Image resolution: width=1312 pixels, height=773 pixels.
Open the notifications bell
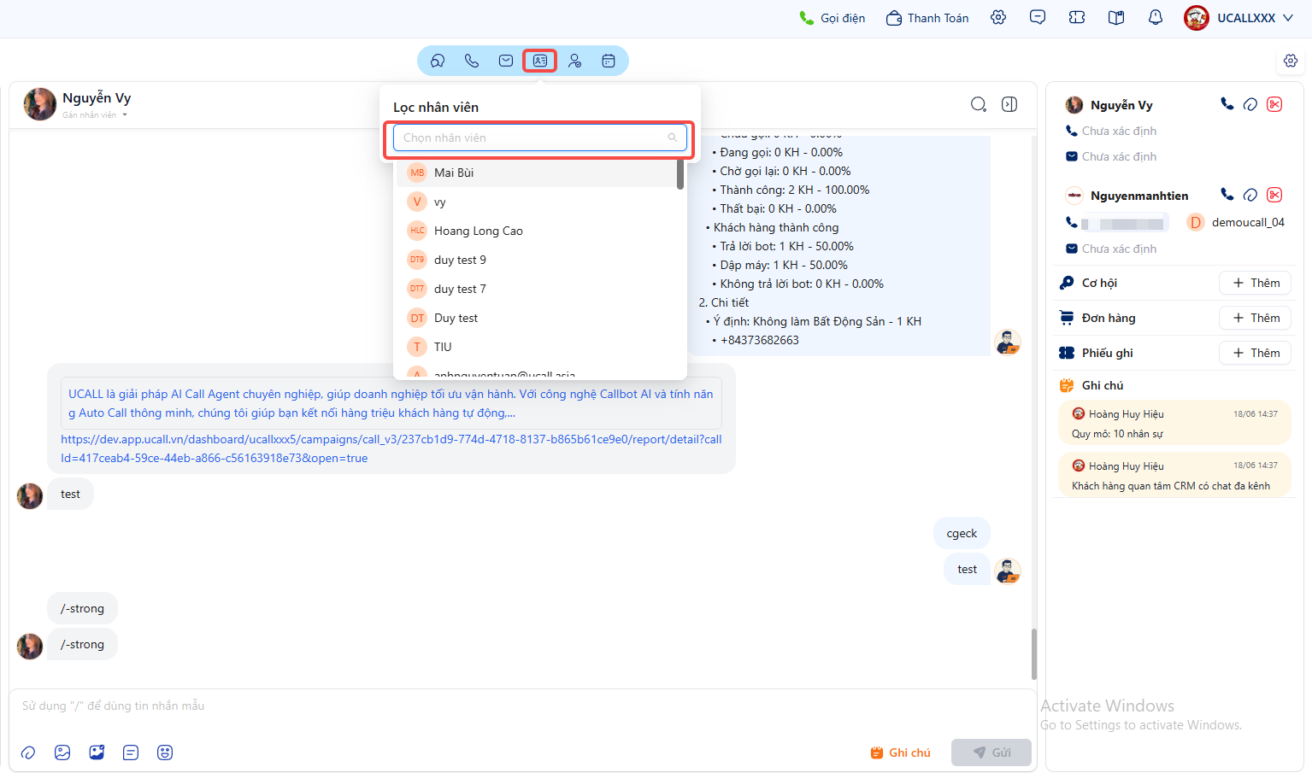click(x=1156, y=18)
